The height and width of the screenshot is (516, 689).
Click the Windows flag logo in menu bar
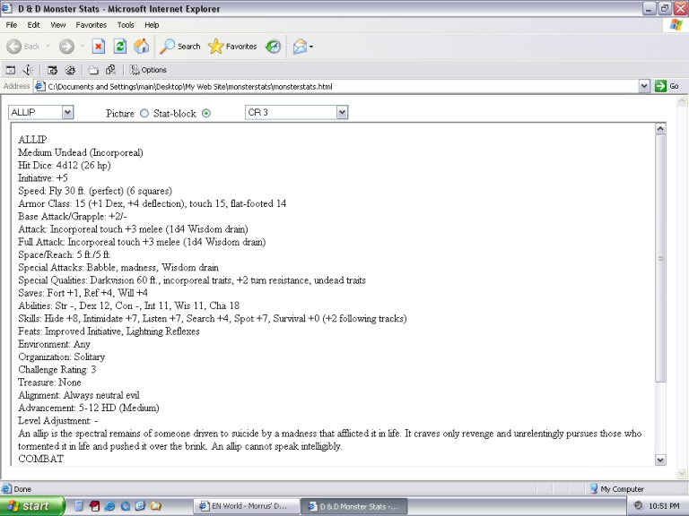point(676,25)
